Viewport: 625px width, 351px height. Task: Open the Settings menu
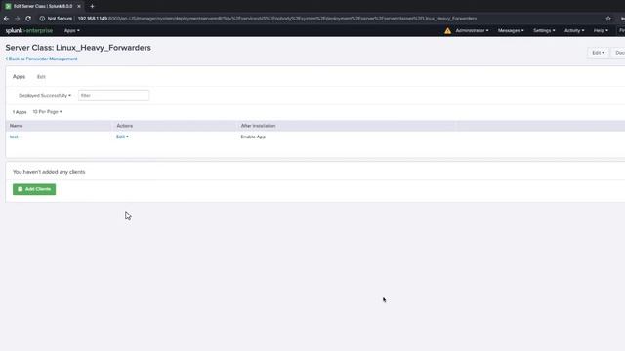click(544, 30)
